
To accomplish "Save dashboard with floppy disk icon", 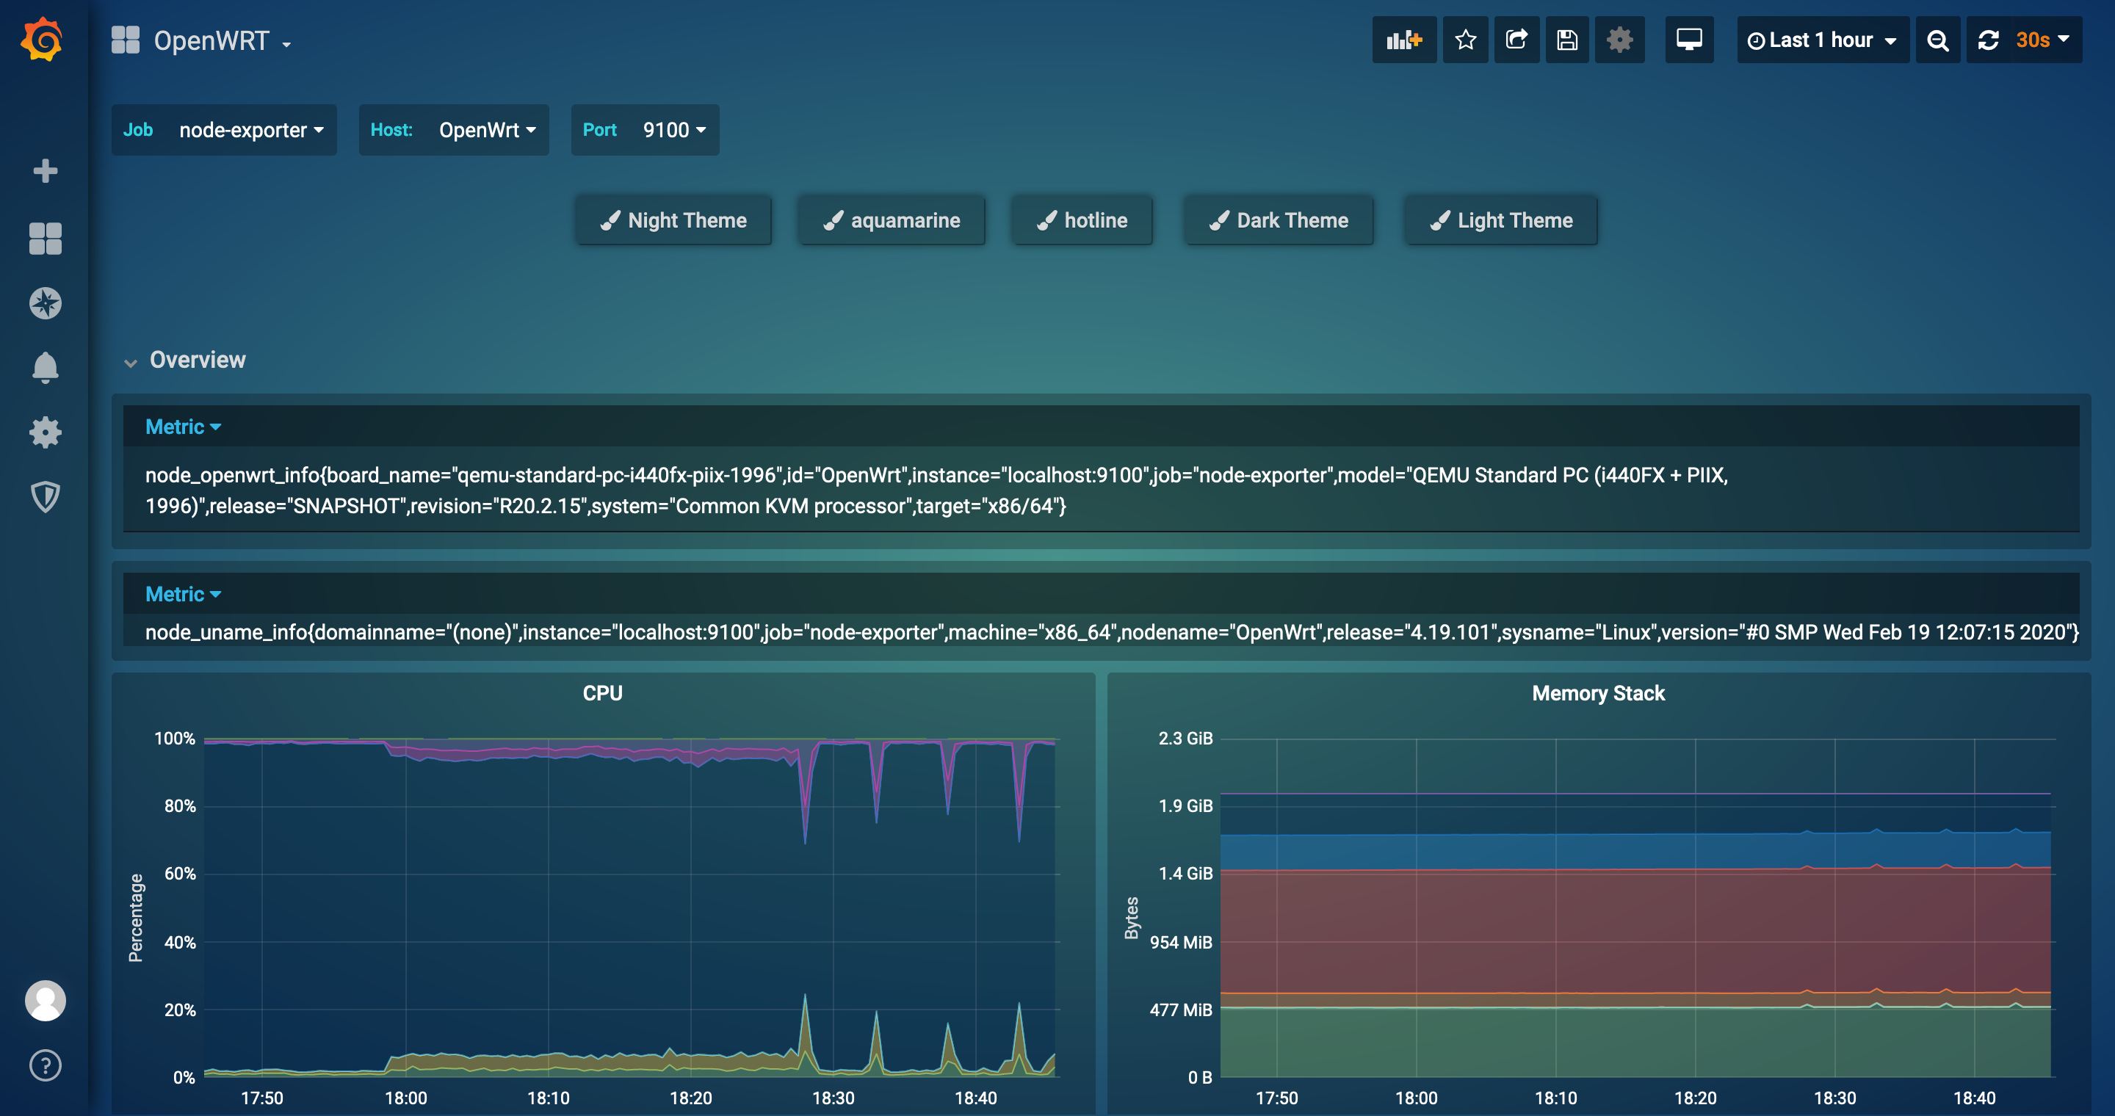I will [x=1566, y=40].
